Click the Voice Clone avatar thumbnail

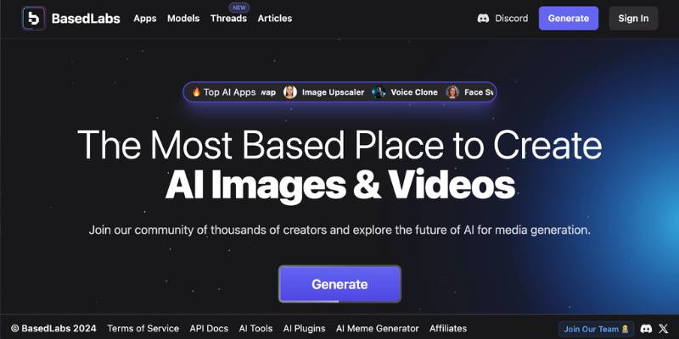point(379,92)
